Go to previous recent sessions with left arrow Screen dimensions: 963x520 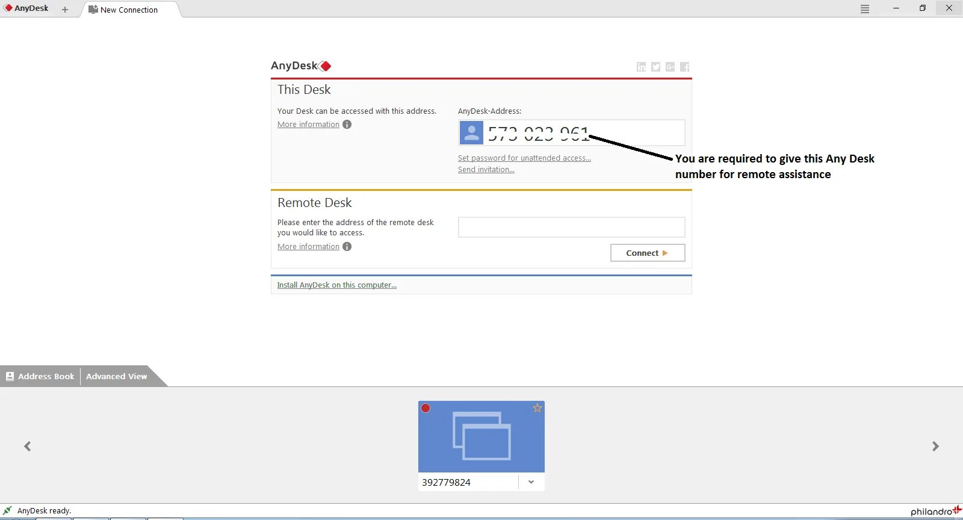click(x=27, y=446)
